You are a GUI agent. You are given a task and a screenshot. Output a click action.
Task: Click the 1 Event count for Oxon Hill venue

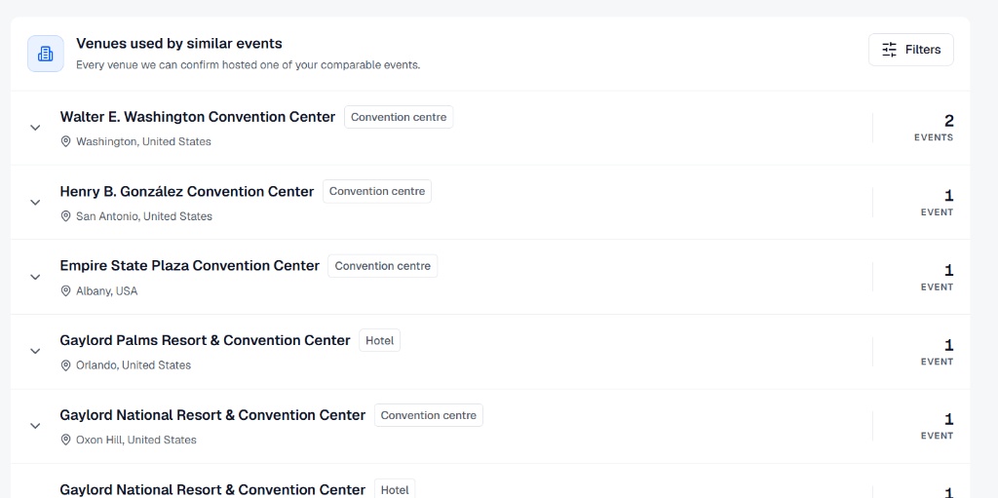coord(937,426)
